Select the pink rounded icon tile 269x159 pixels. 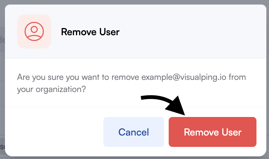click(34, 31)
